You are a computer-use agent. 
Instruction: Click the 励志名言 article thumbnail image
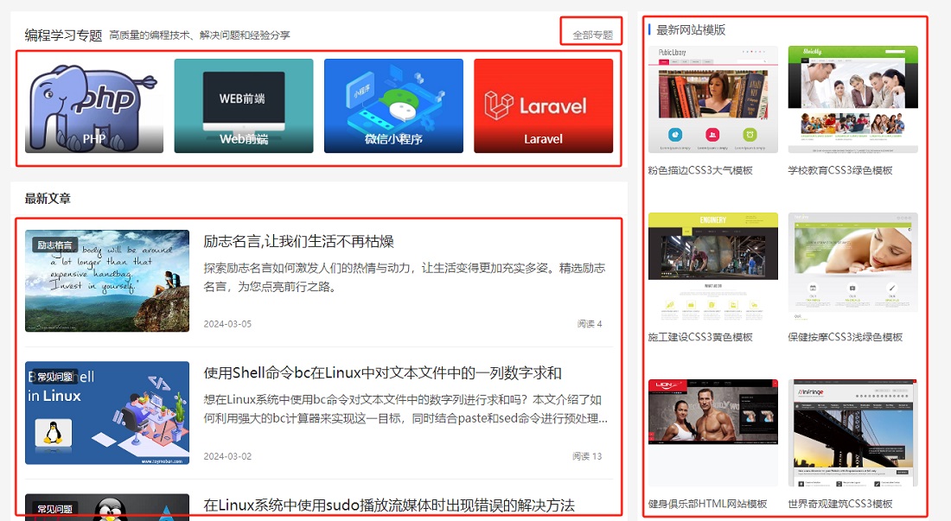(x=107, y=281)
